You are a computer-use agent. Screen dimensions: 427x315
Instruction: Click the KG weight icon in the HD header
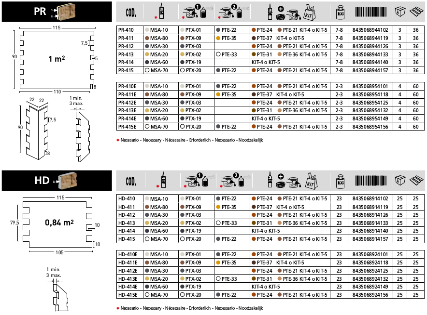click(341, 181)
